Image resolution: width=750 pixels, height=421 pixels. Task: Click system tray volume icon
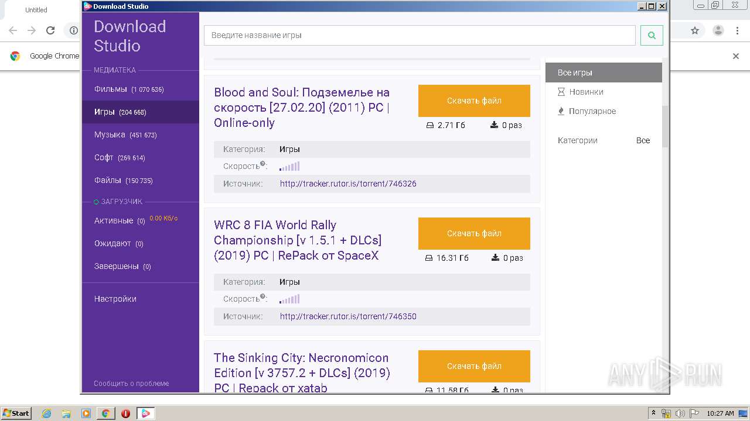[x=680, y=413]
